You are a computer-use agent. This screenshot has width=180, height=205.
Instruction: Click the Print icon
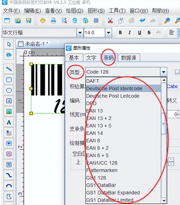coord(54,21)
